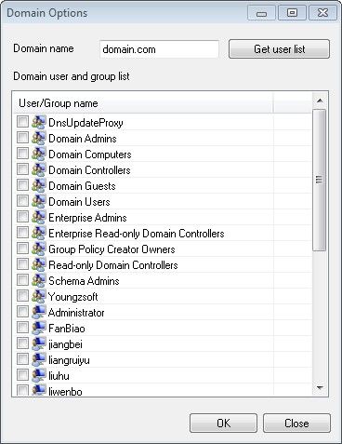342x444 pixels.
Task: Select the FanBiao user icon
Action: [39, 328]
